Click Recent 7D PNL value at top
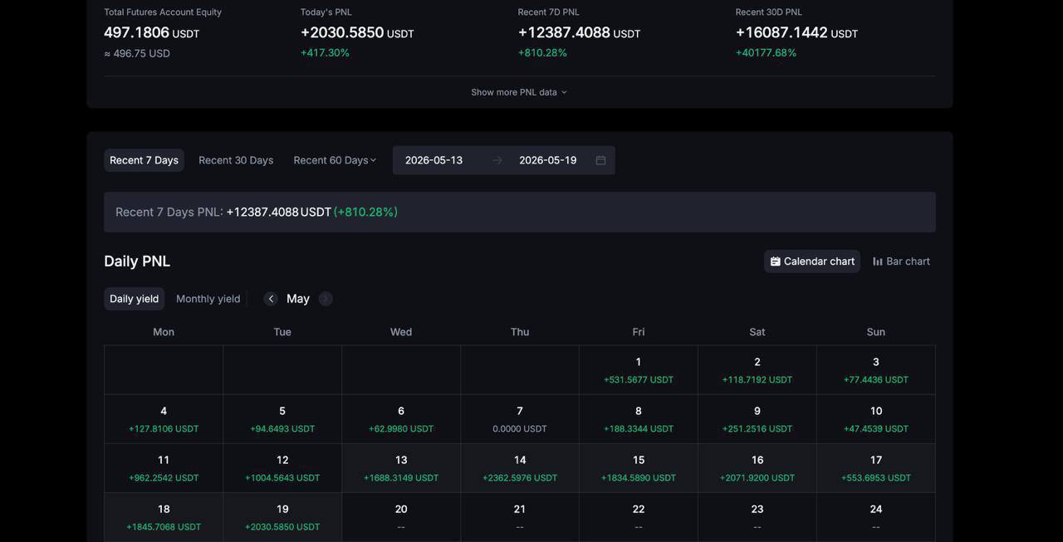This screenshot has width=1063, height=542. [579, 32]
